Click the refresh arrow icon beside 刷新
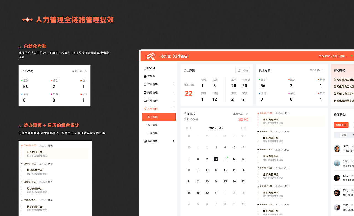Screen dimensions: 354x216 [239, 70]
